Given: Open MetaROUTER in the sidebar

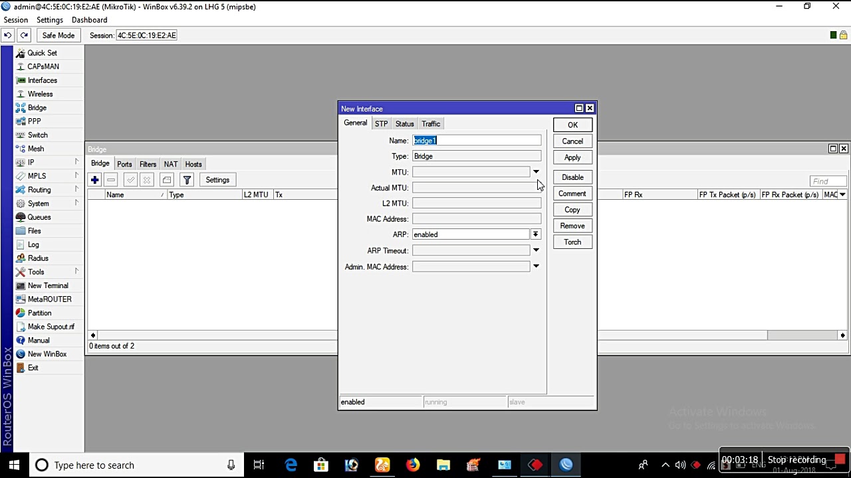Looking at the screenshot, I should click(x=49, y=299).
